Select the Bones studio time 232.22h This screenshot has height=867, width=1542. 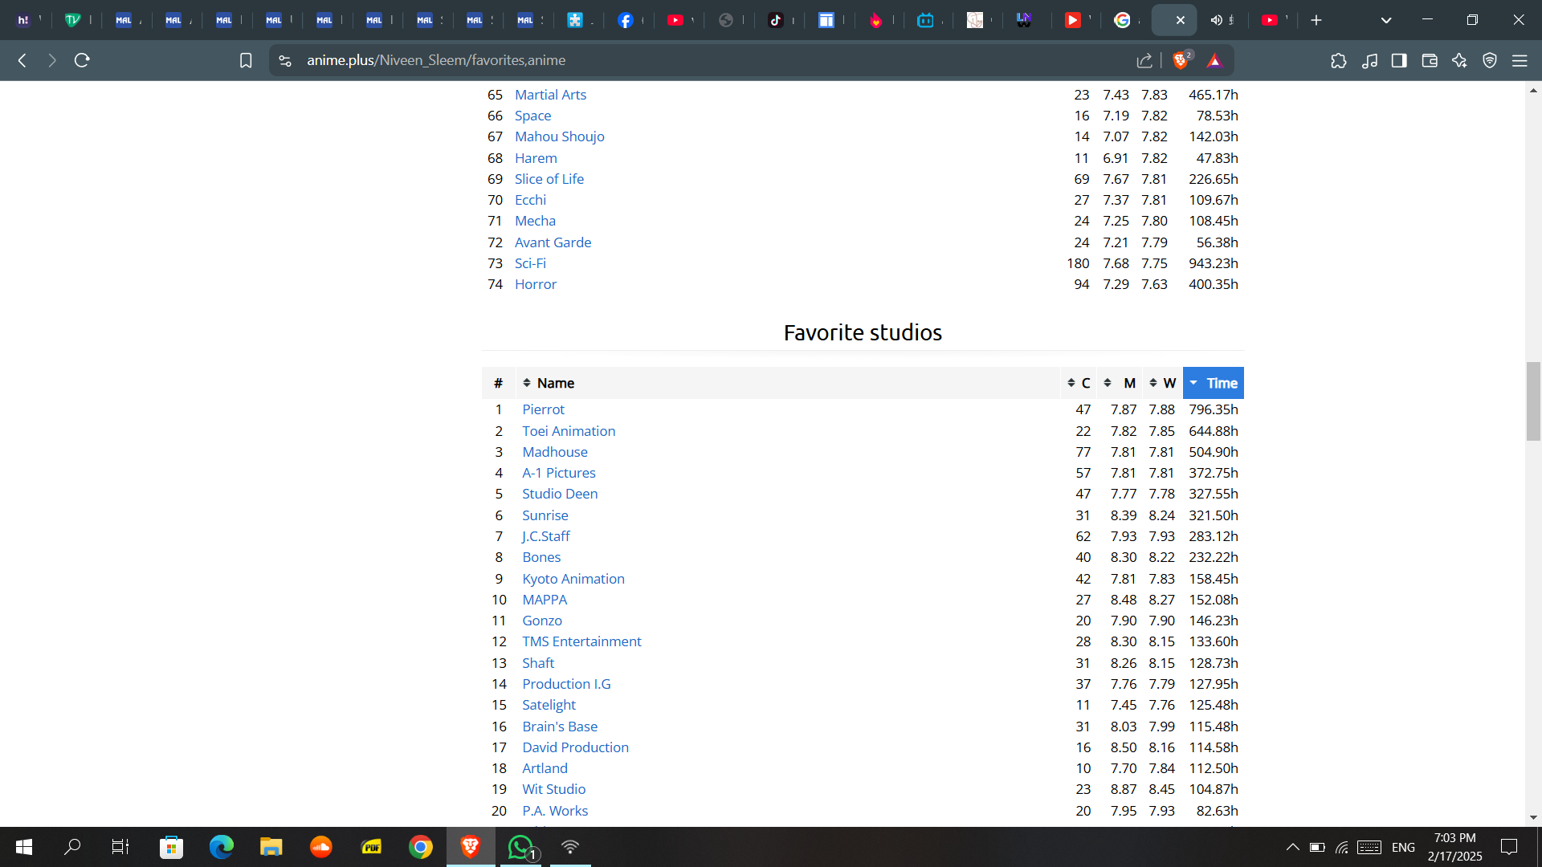click(1213, 557)
